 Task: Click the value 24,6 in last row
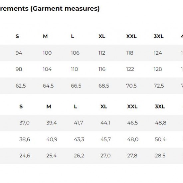tap(25, 156)
